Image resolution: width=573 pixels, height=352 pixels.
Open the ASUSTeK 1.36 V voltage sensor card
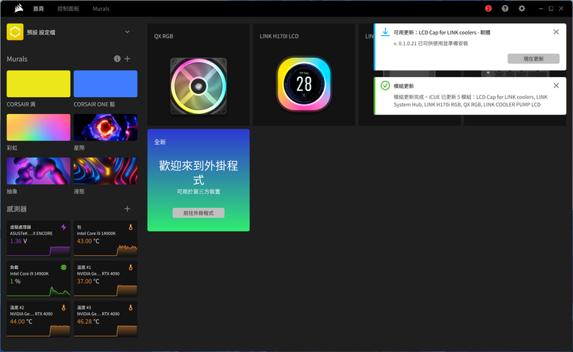[38, 239]
